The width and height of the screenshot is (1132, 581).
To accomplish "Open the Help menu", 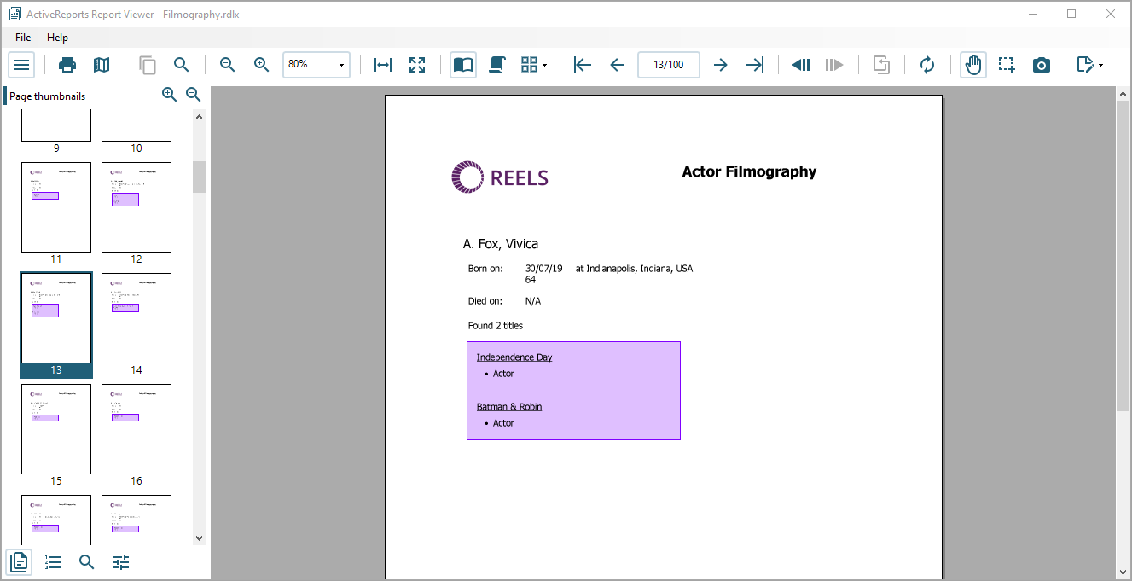I will 58,38.
